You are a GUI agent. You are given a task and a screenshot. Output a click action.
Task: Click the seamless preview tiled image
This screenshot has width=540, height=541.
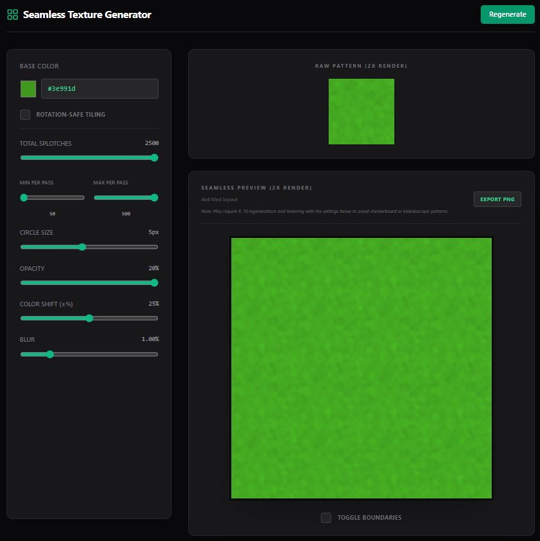click(362, 368)
